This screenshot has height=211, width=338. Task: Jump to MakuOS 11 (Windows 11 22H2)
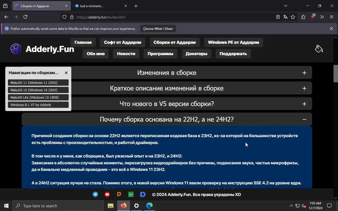coord(38,83)
